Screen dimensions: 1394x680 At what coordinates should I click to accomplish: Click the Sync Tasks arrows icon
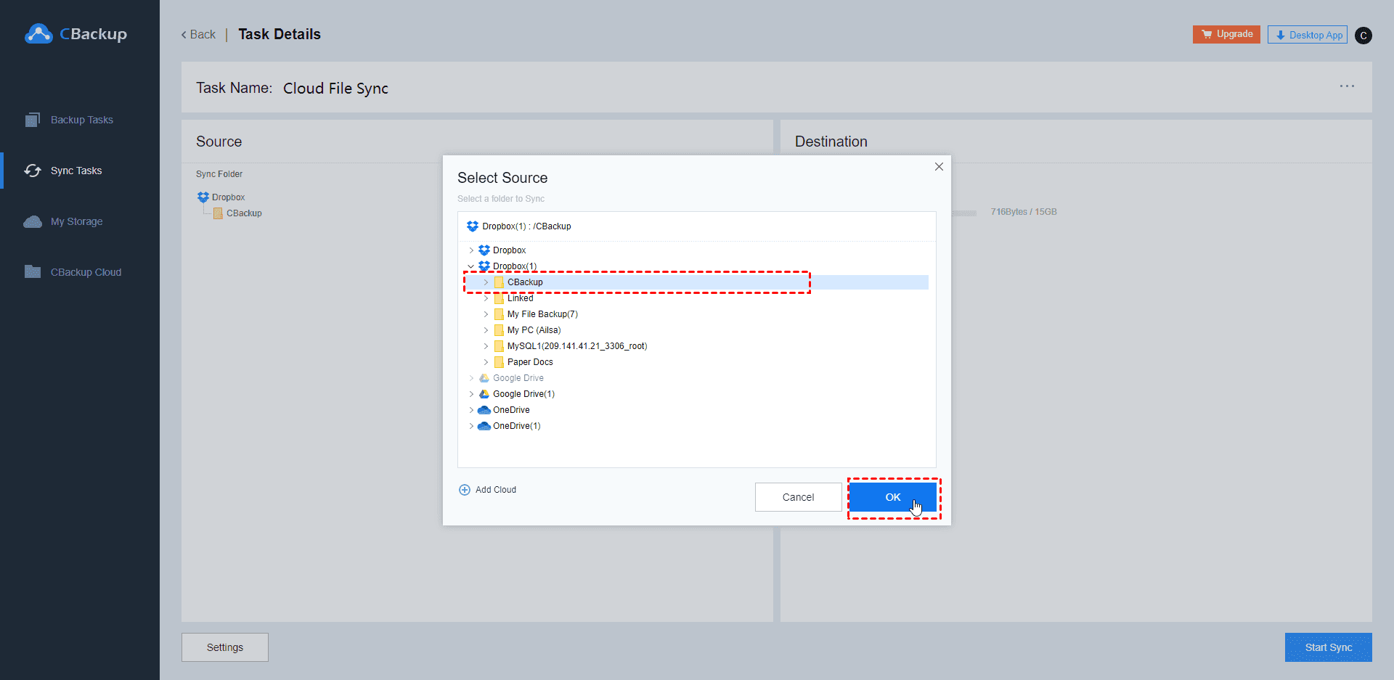(33, 171)
